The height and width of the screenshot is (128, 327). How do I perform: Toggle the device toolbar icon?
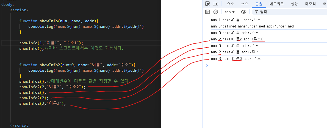pyautogui.click(x=216, y=4)
